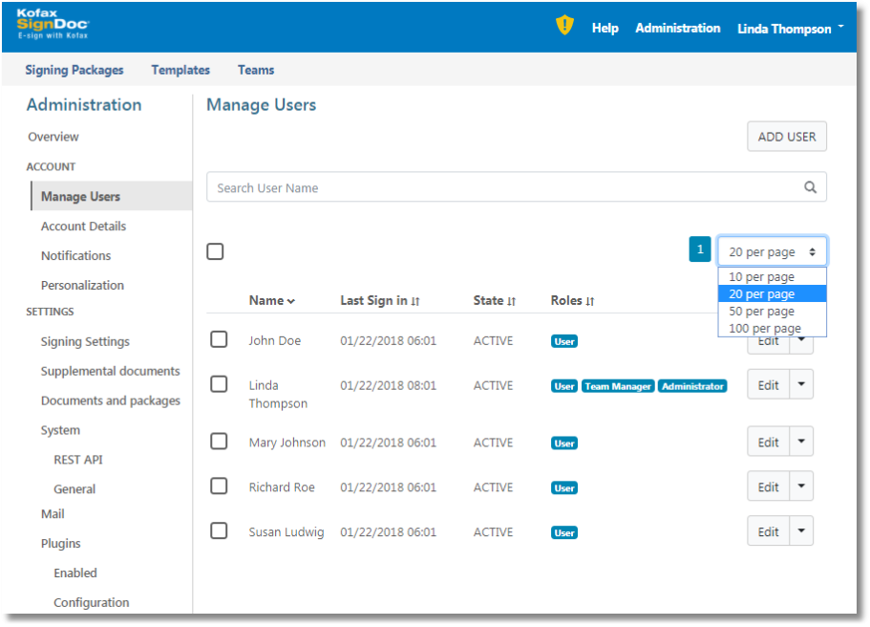The image size is (870, 627).
Task: Focus the Search User Name field
Action: pyautogui.click(x=497, y=187)
